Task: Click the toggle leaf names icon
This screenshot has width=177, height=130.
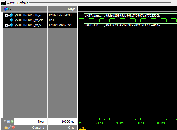Action: pos(5,121)
